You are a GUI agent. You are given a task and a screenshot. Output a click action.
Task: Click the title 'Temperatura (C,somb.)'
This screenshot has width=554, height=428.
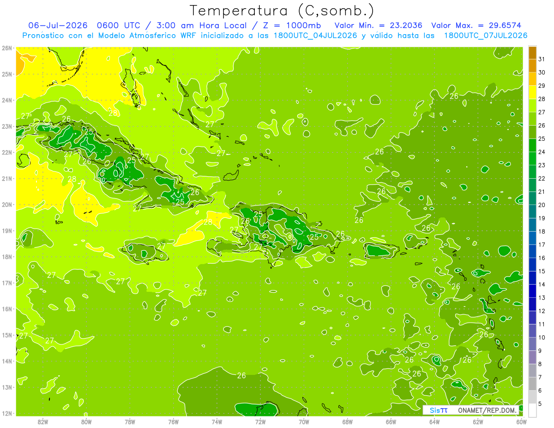coord(282,11)
